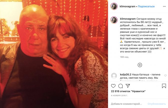Image resolution: width=168 pixels, height=108 pixels.
Task: Open the kolja26.2 commenter avatar
Action: (114, 76)
